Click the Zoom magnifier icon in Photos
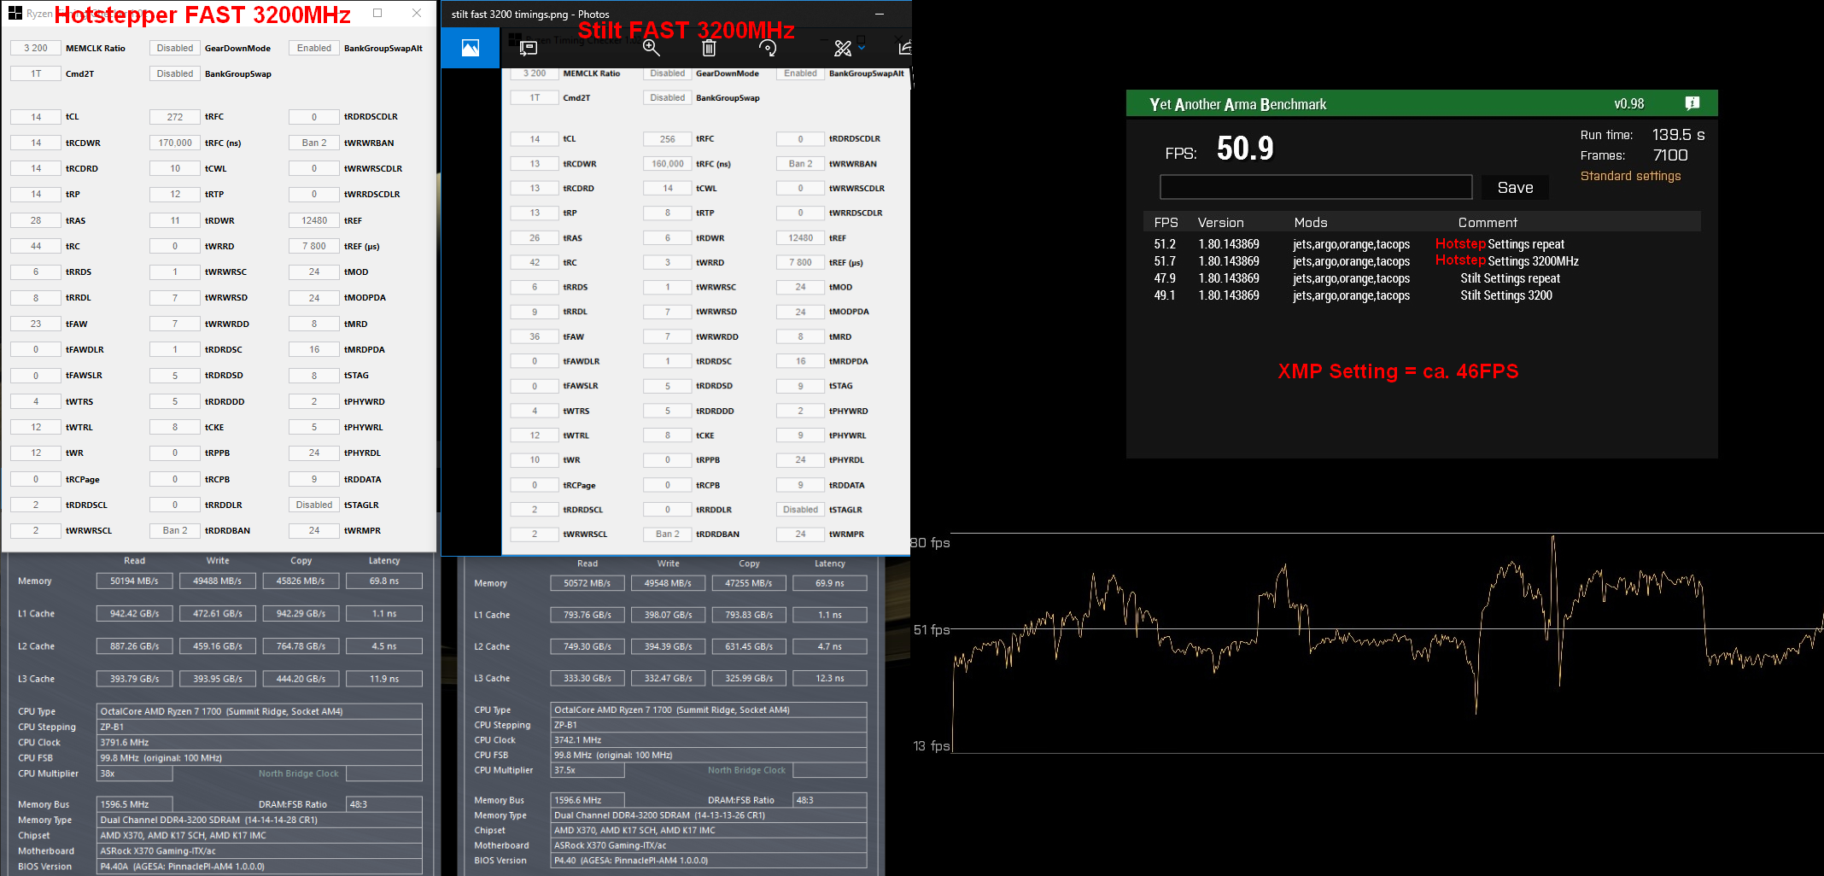 pos(652,49)
